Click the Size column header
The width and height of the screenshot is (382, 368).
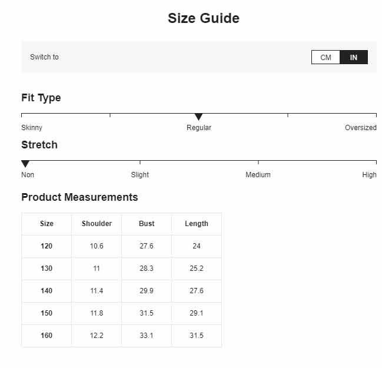[x=46, y=224]
